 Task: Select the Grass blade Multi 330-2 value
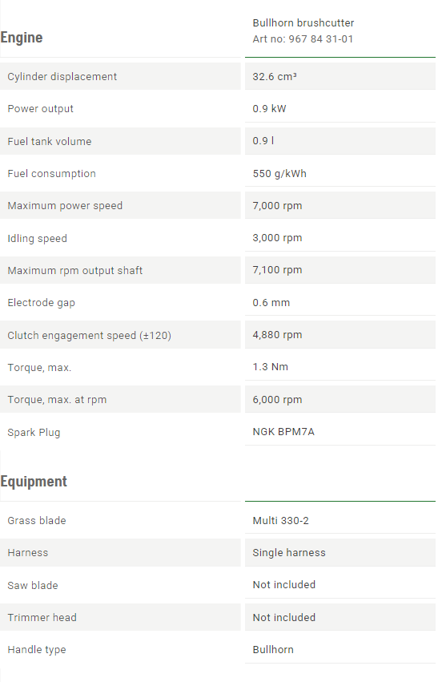(281, 521)
